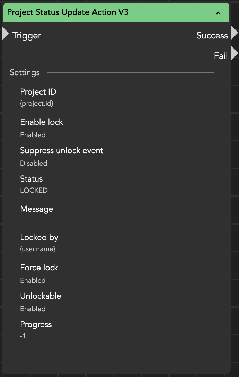Toggle the Force lock Enabled value
239x377 pixels.
coord(33,280)
